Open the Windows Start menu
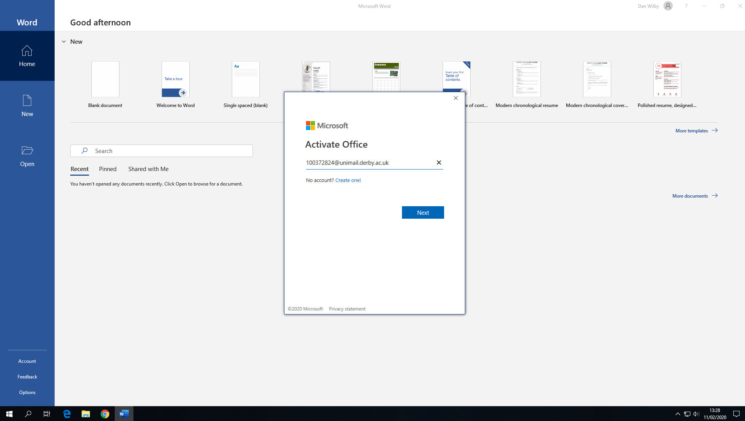Viewport: 745px width, 421px height. coord(9,414)
